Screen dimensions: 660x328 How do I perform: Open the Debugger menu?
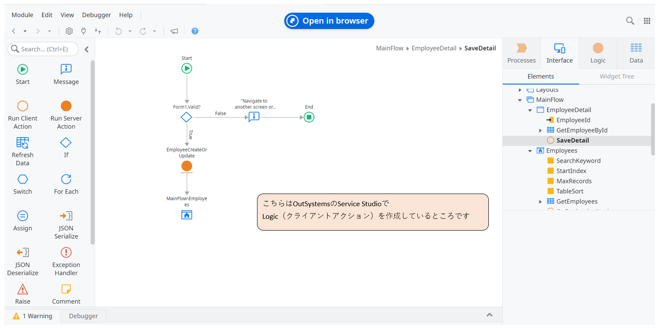click(96, 15)
